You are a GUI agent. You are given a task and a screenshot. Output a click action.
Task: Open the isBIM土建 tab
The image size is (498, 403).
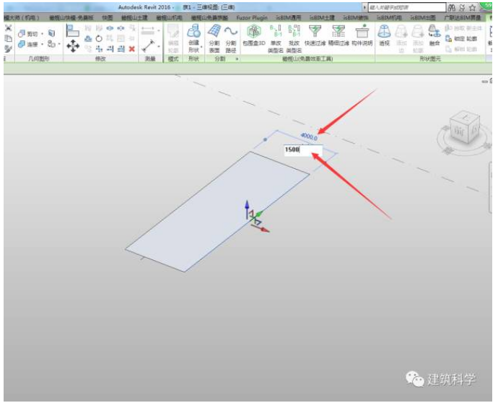(322, 18)
